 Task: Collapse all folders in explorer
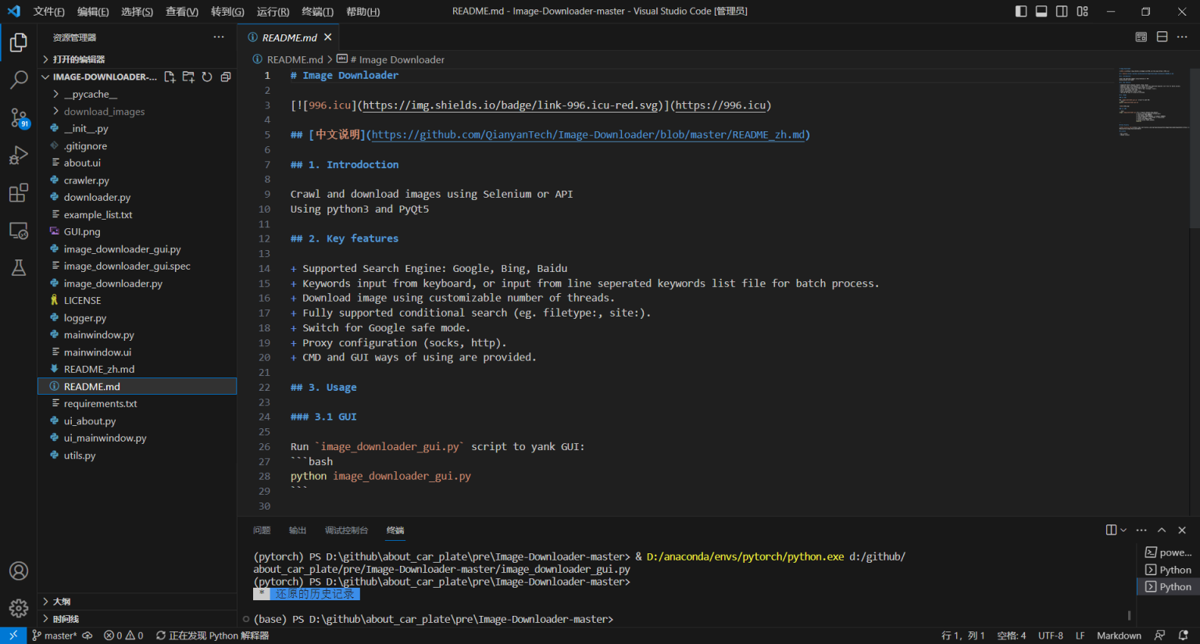tap(226, 77)
